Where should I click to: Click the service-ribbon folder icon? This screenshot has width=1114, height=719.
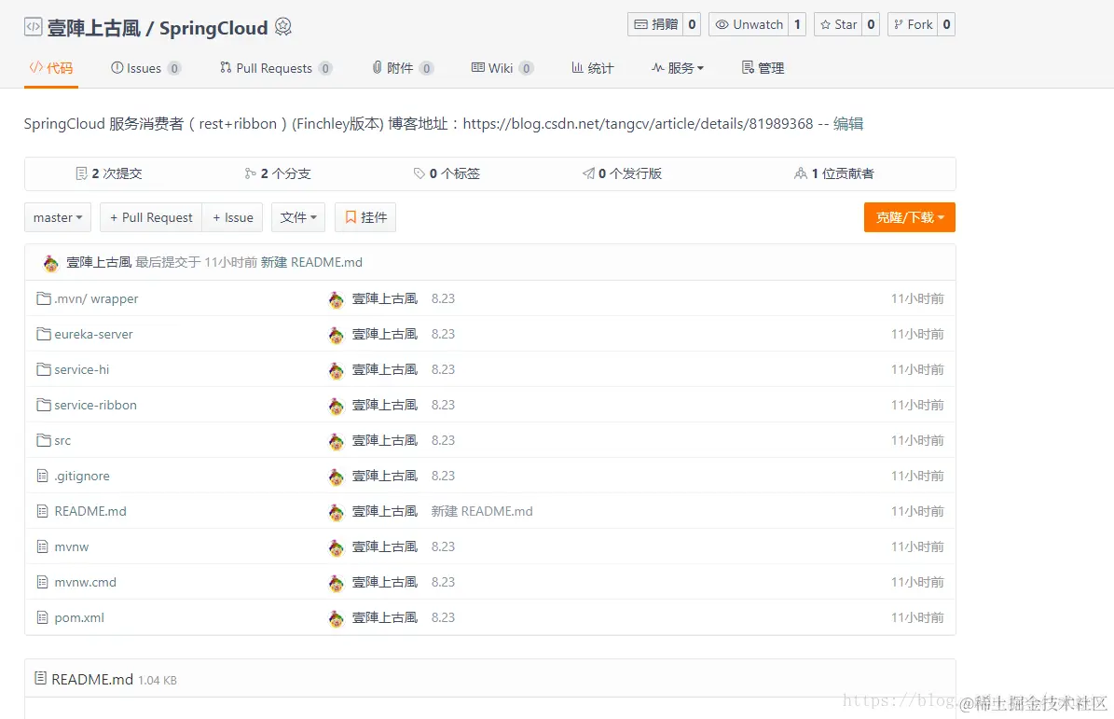pyautogui.click(x=44, y=405)
